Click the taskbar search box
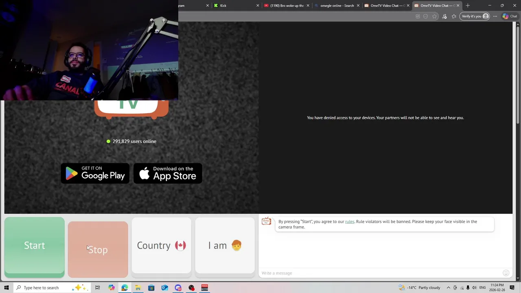The image size is (521, 293). (x=52, y=288)
